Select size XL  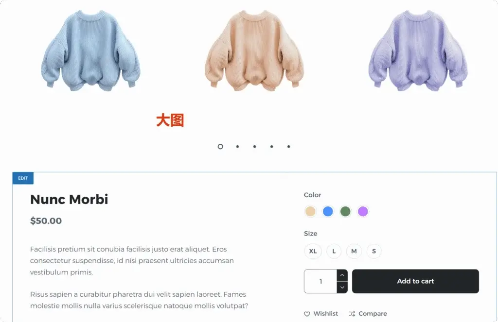313,251
